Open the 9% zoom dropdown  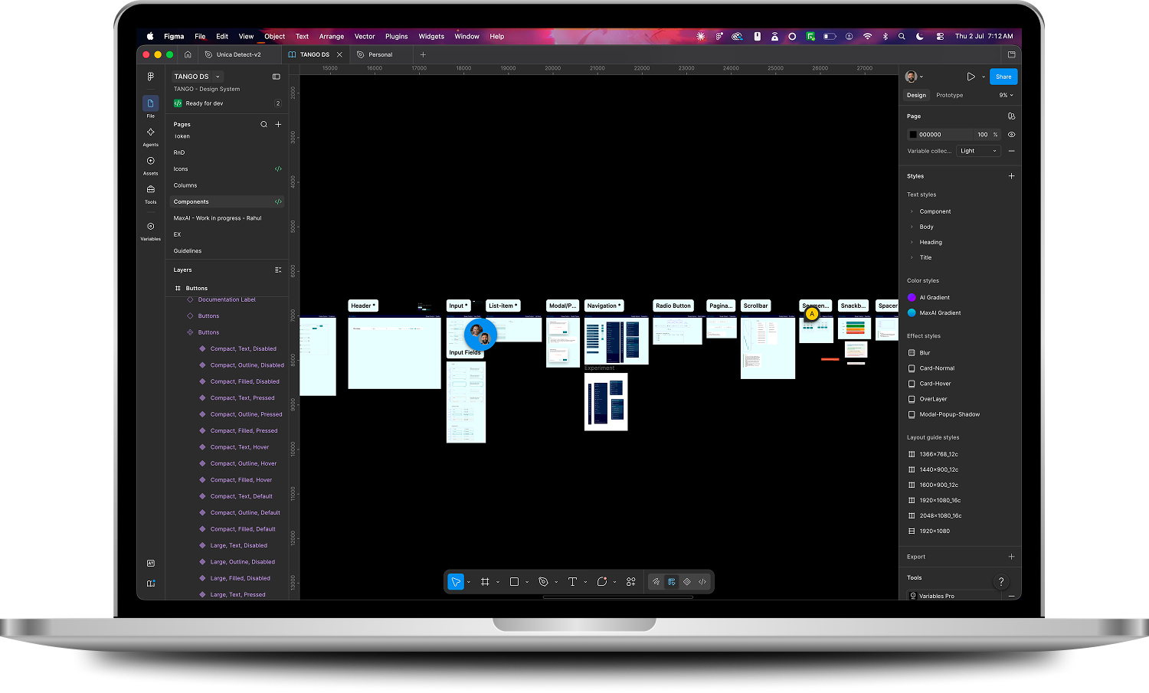click(1006, 95)
